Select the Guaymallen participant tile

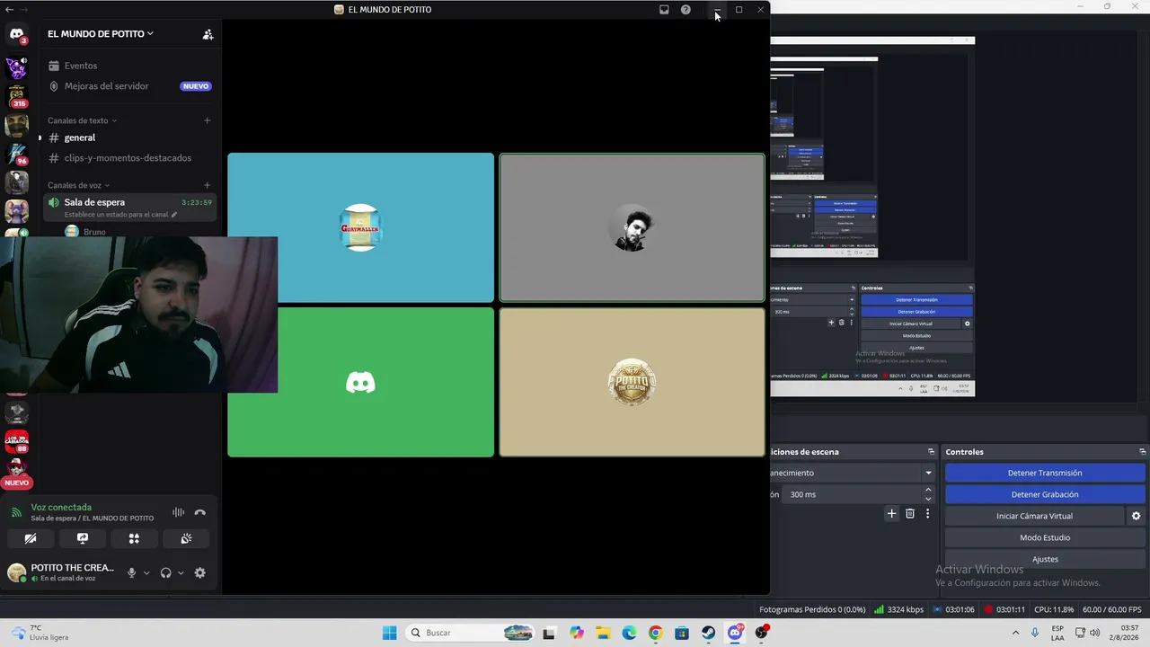(361, 227)
